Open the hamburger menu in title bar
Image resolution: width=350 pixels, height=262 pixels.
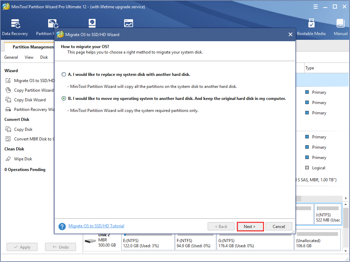[316, 7]
